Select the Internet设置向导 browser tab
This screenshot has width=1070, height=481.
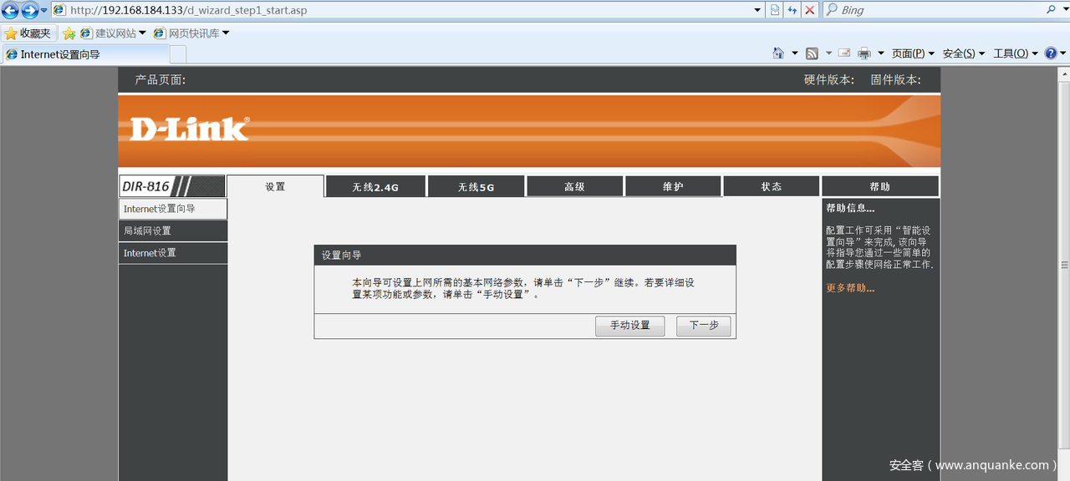tap(85, 54)
